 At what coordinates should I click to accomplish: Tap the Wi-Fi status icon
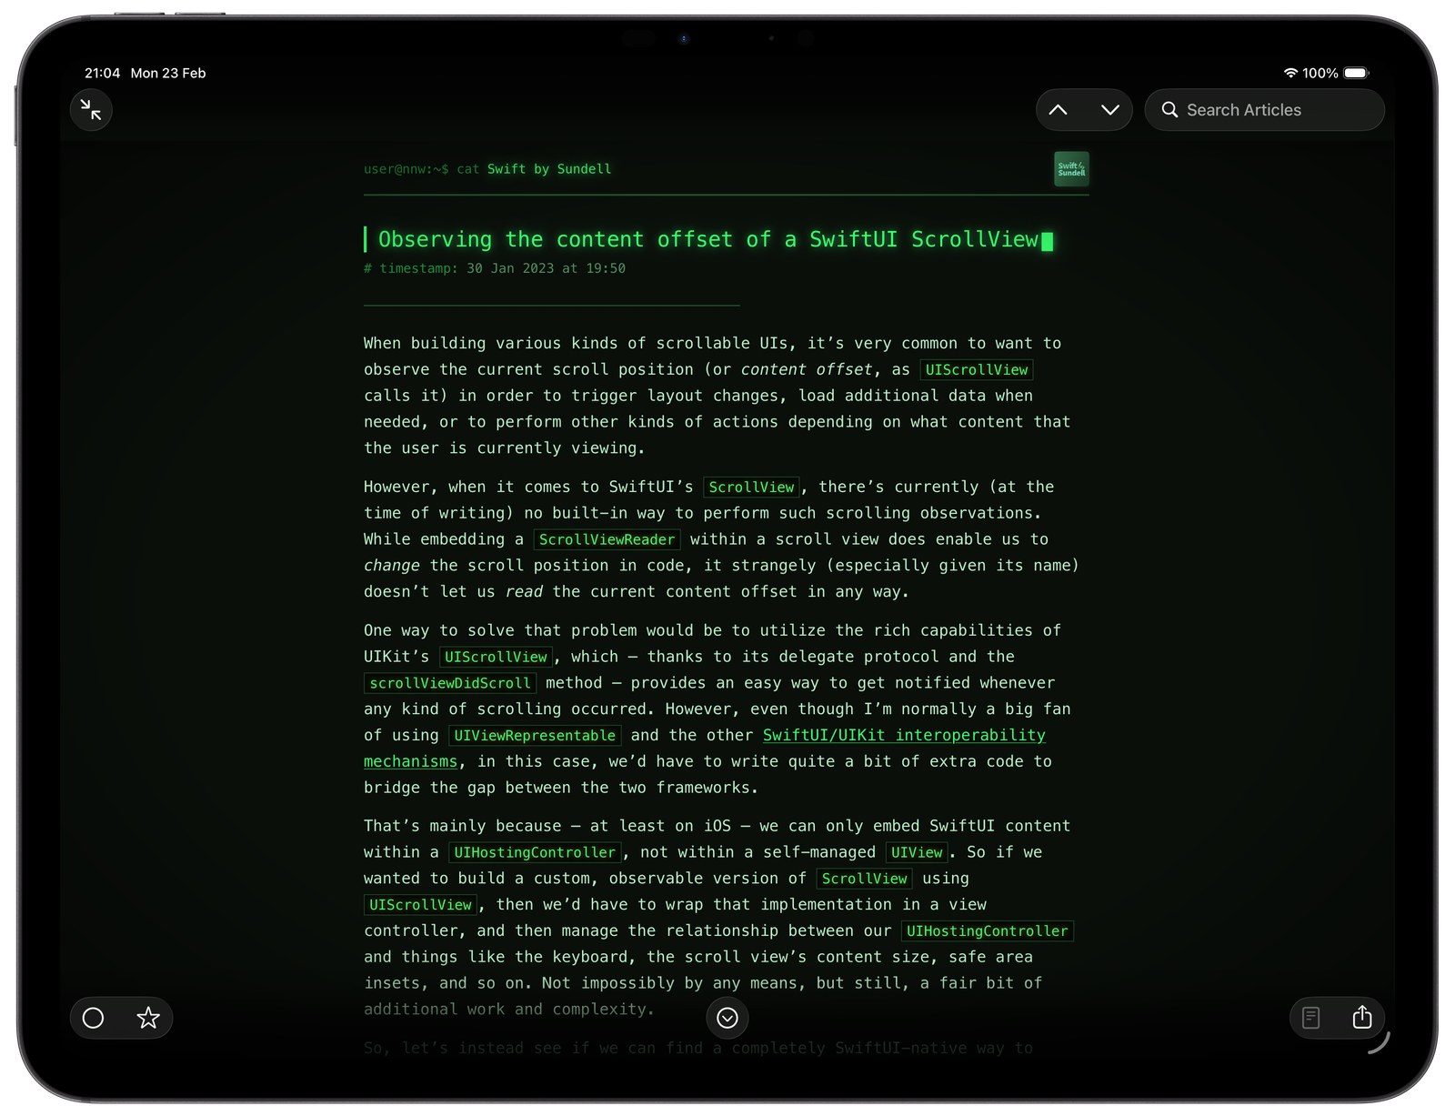click(x=1289, y=73)
